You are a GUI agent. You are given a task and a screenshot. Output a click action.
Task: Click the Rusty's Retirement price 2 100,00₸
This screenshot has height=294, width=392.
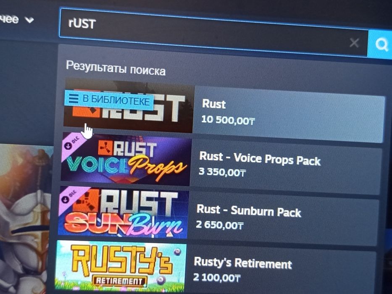point(217,277)
